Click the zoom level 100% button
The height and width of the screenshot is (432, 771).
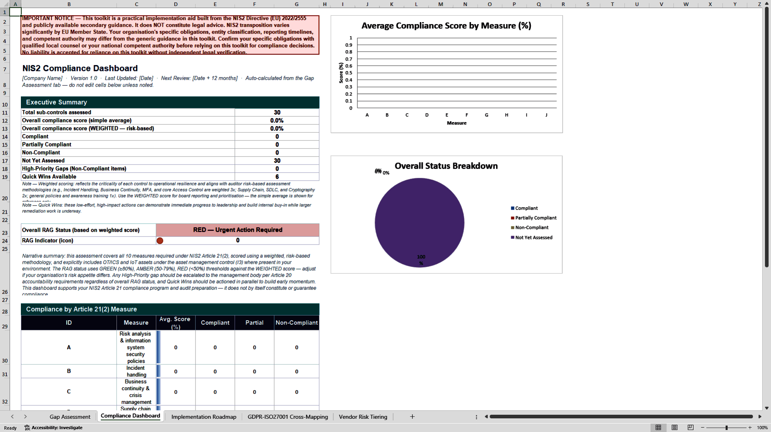pyautogui.click(x=762, y=428)
